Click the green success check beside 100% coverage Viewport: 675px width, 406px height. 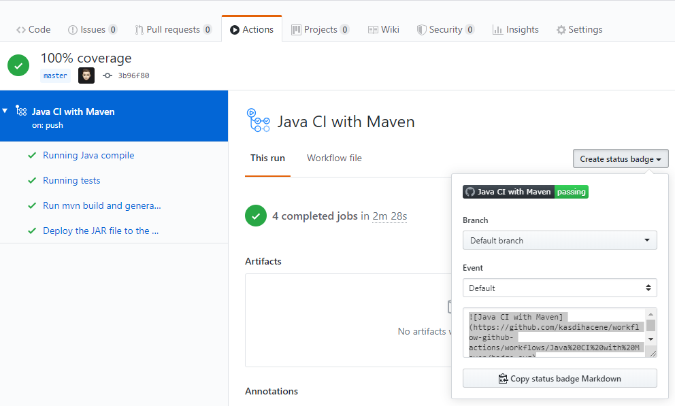[18, 65]
